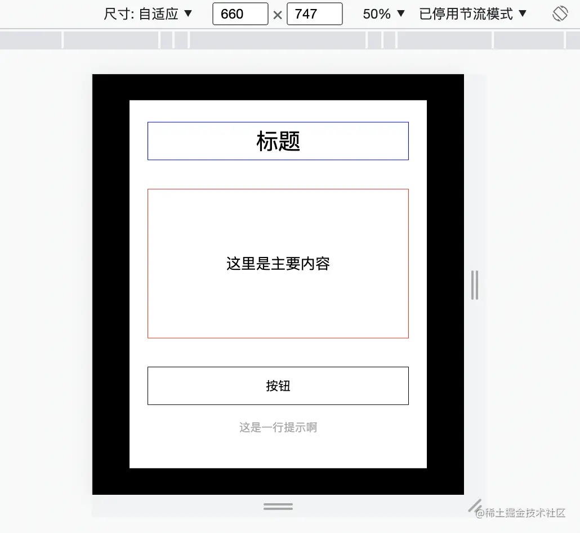Click the height field showing 747
This screenshot has width=580, height=533.
tap(315, 14)
